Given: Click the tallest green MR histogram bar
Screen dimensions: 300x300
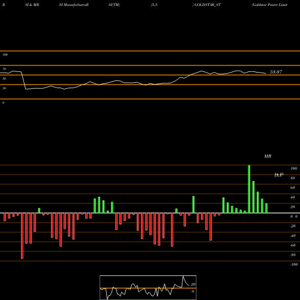Looking at the screenshot, I should pyautogui.click(x=249, y=189).
